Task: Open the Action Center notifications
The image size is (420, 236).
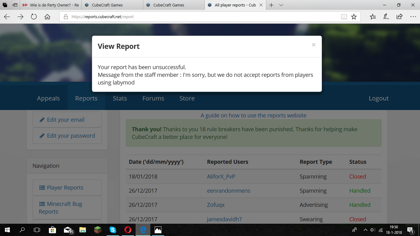Action: [x=410, y=230]
